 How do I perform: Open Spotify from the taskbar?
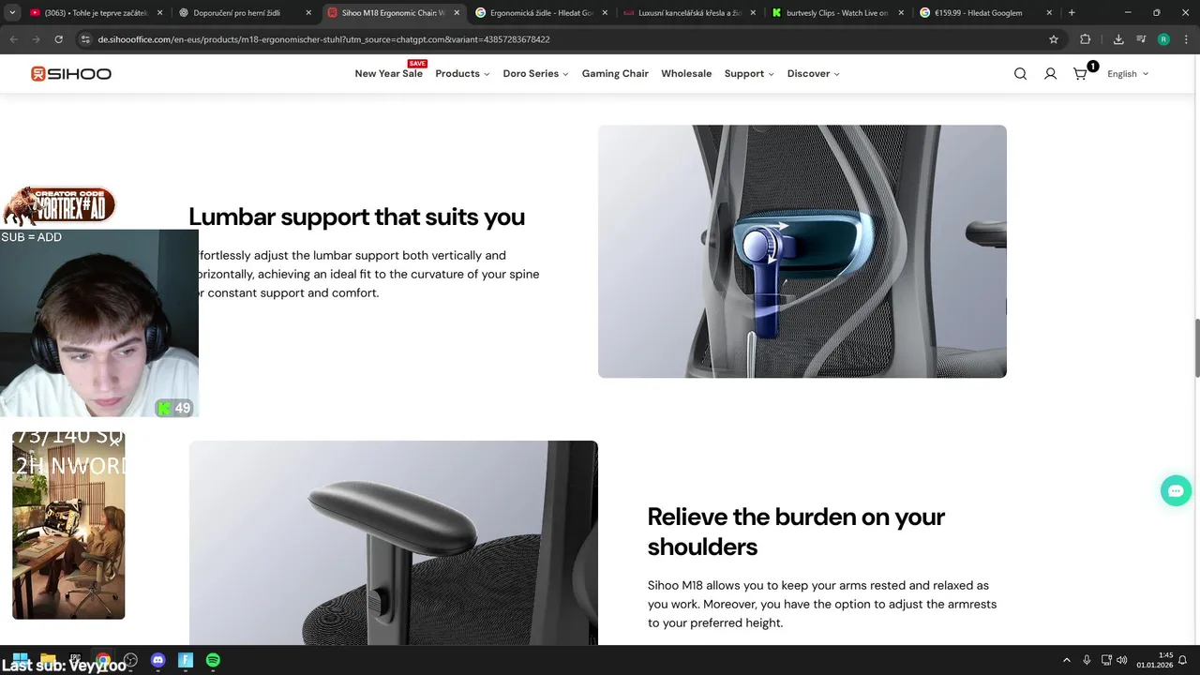click(213, 660)
